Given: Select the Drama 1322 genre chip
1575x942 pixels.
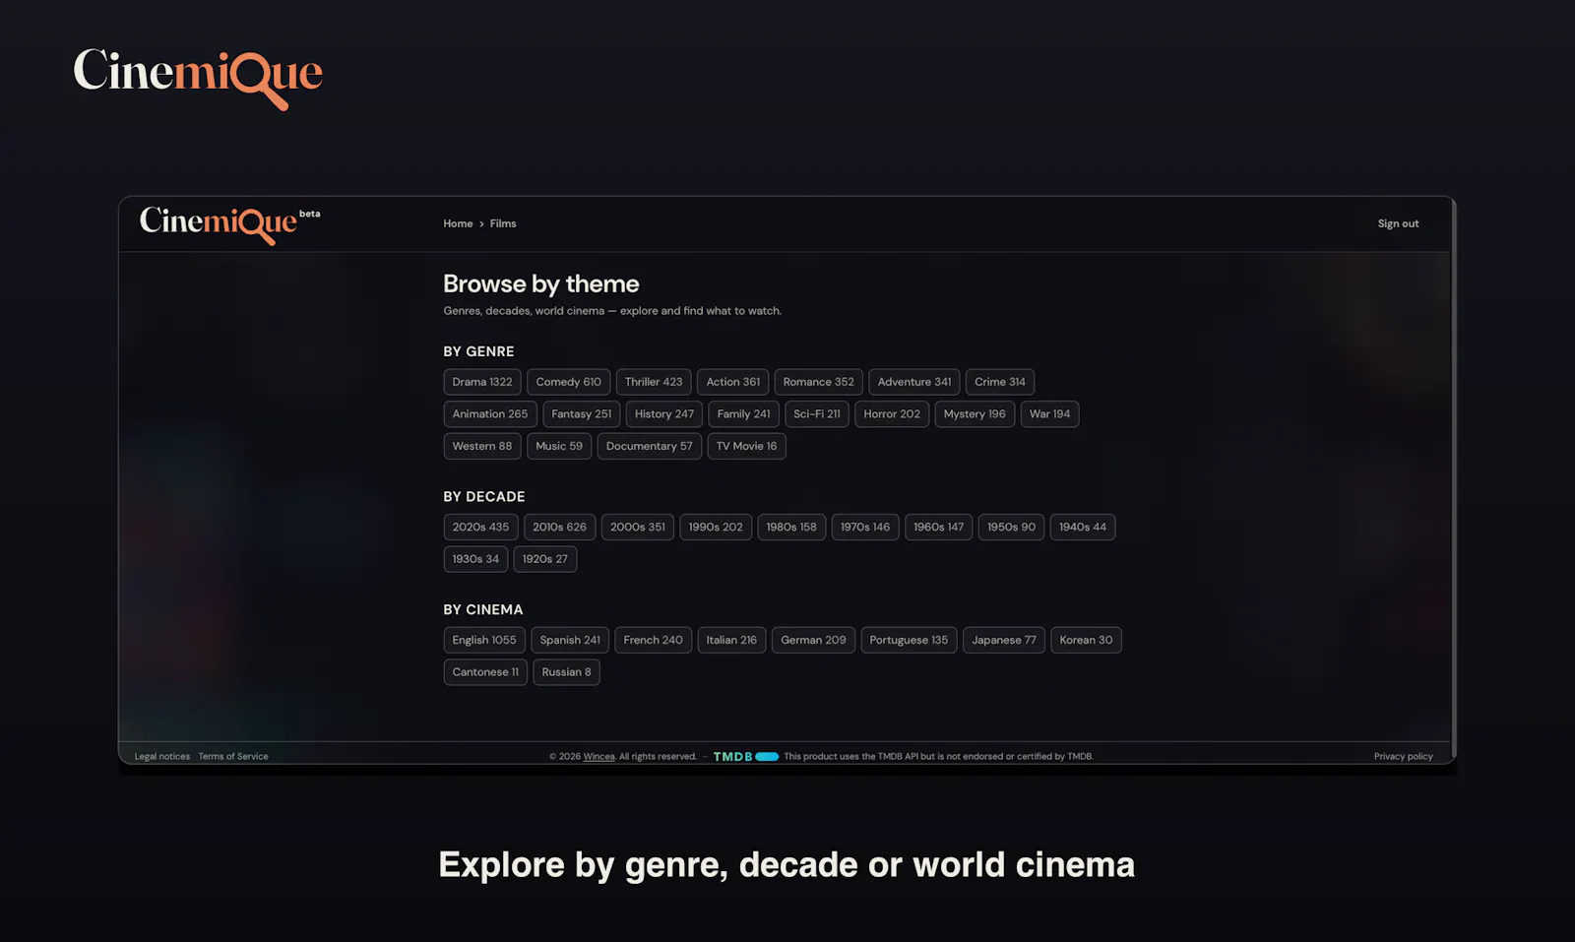Looking at the screenshot, I should point(482,382).
